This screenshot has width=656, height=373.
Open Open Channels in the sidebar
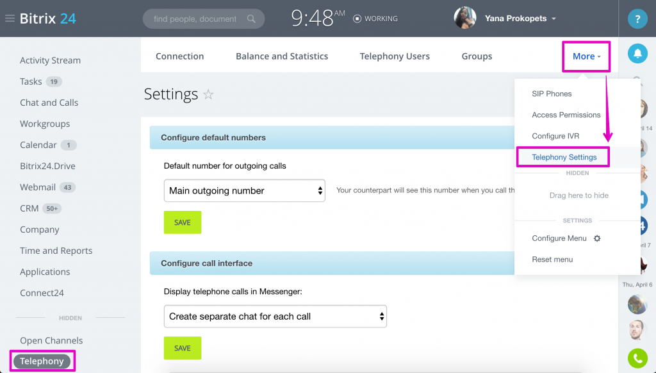pos(51,340)
